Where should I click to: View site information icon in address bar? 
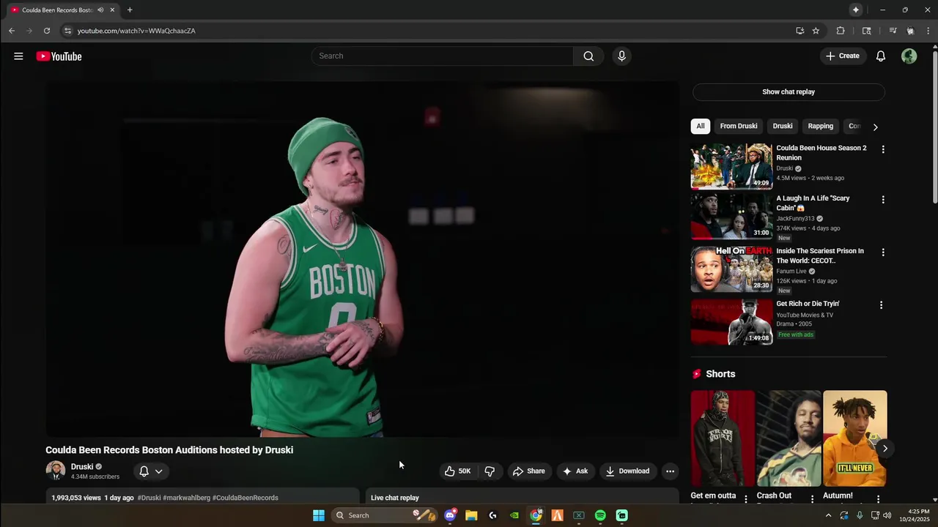(67, 31)
